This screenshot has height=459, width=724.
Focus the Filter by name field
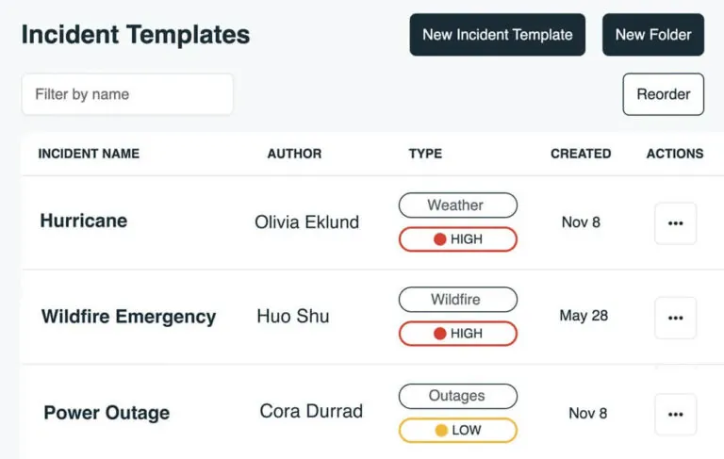click(x=127, y=94)
